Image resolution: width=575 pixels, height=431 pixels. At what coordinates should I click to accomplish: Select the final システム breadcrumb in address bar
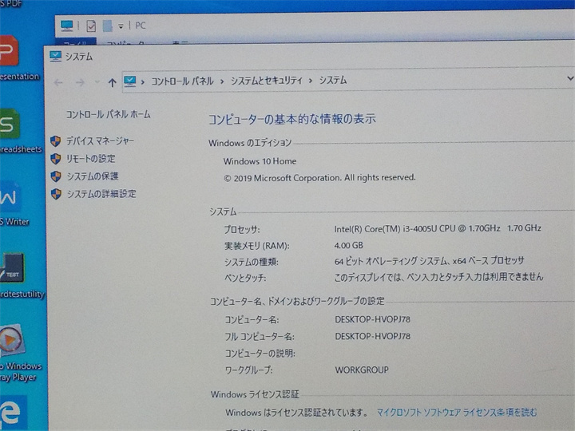point(333,80)
